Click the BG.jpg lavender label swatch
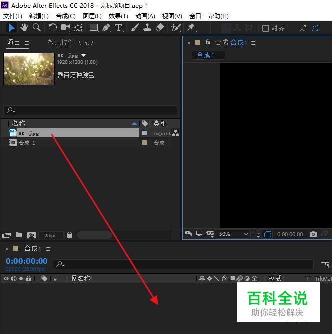 (144, 133)
